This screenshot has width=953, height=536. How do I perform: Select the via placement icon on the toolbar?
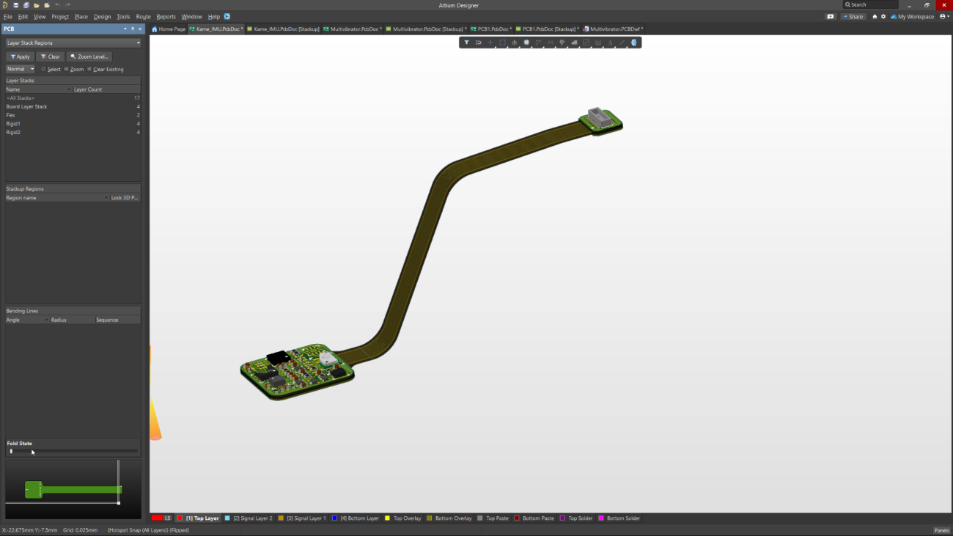[x=562, y=42]
